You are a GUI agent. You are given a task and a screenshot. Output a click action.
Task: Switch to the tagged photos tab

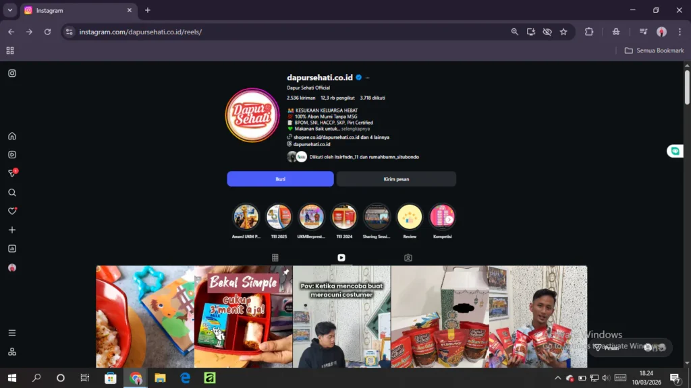pyautogui.click(x=408, y=257)
